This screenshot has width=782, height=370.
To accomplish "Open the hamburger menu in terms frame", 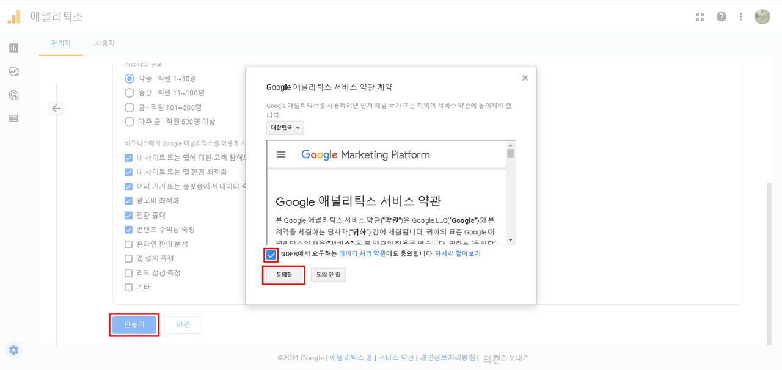I will click(281, 154).
